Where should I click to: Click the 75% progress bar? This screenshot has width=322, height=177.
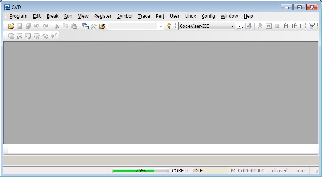tap(141, 171)
